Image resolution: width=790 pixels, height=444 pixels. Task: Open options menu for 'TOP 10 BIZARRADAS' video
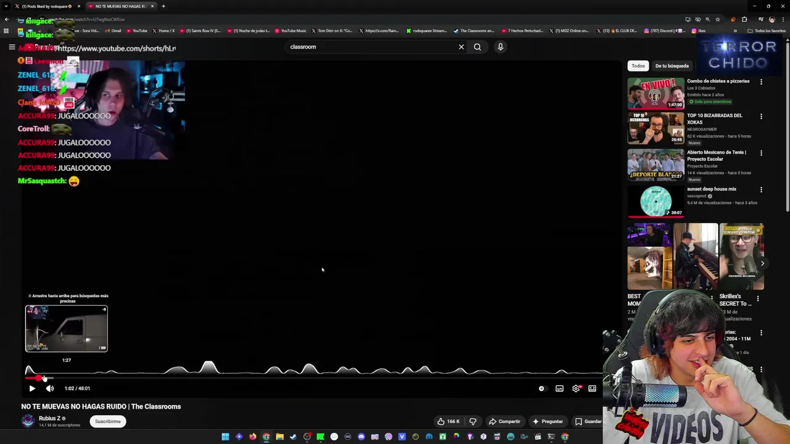(761, 116)
